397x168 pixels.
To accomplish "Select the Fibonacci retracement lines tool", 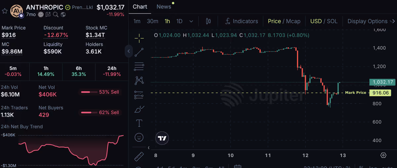I will click(x=139, y=66).
